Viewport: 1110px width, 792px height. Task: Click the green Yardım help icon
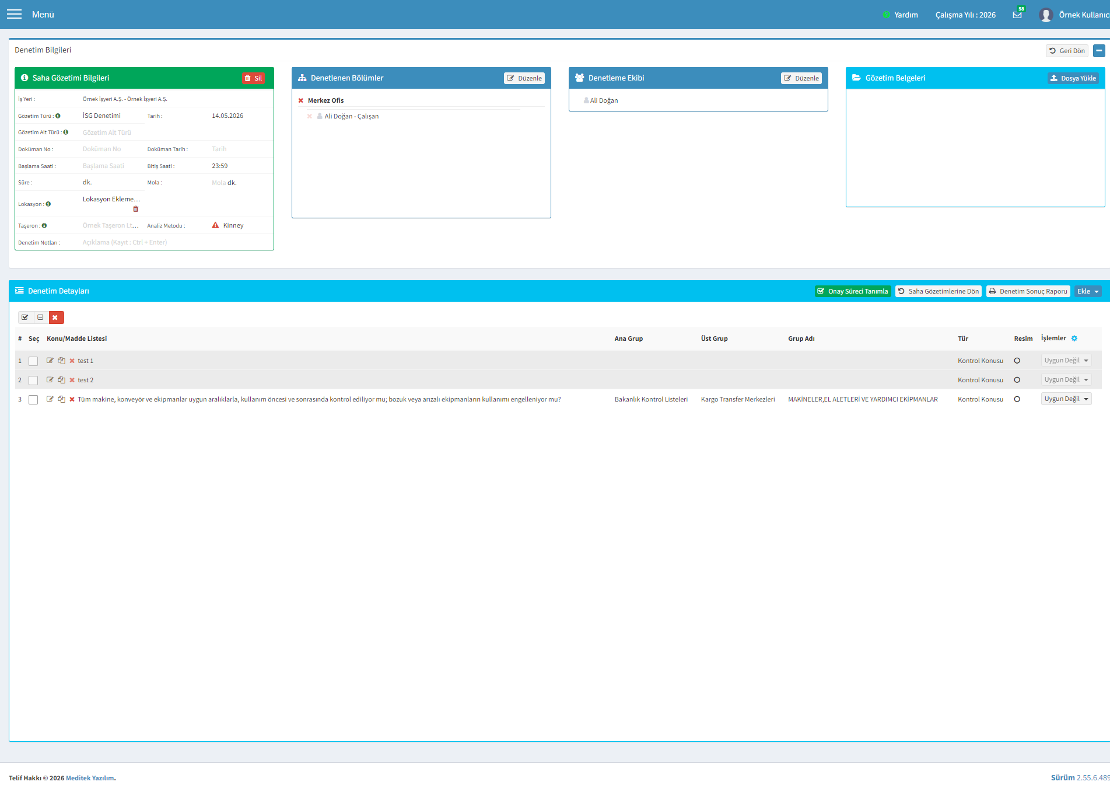click(887, 15)
